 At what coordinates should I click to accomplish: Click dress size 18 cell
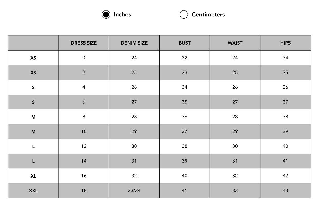(x=84, y=191)
